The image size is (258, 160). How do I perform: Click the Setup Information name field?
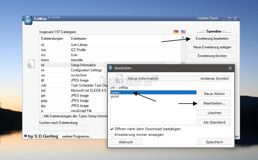point(161,79)
